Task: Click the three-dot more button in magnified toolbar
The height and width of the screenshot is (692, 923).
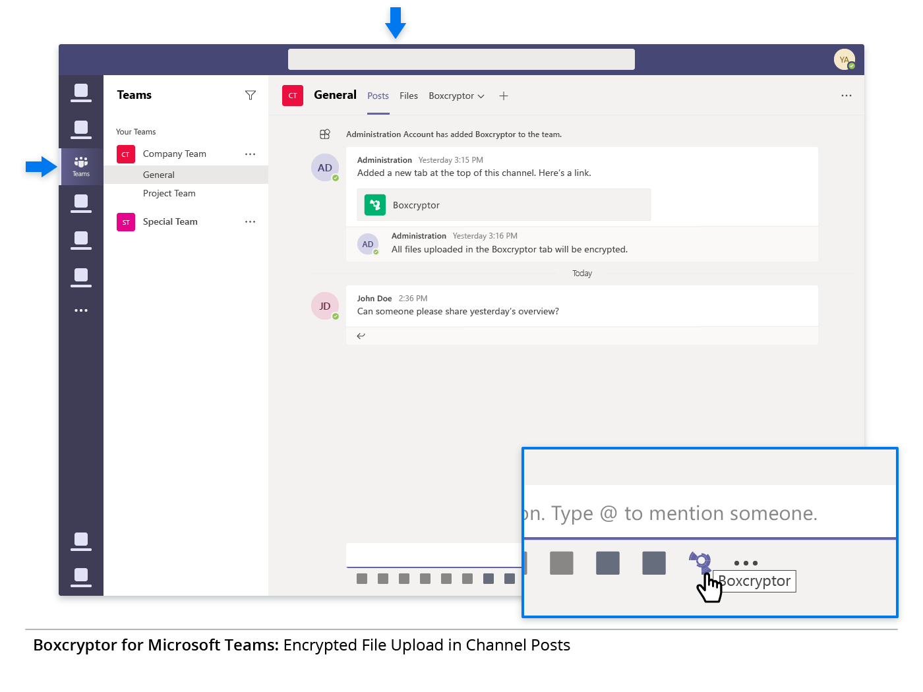Action: pos(746,563)
